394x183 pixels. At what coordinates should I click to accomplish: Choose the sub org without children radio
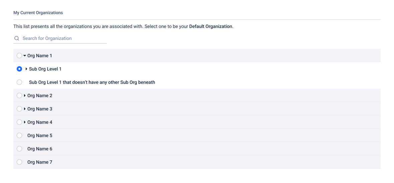point(19,82)
